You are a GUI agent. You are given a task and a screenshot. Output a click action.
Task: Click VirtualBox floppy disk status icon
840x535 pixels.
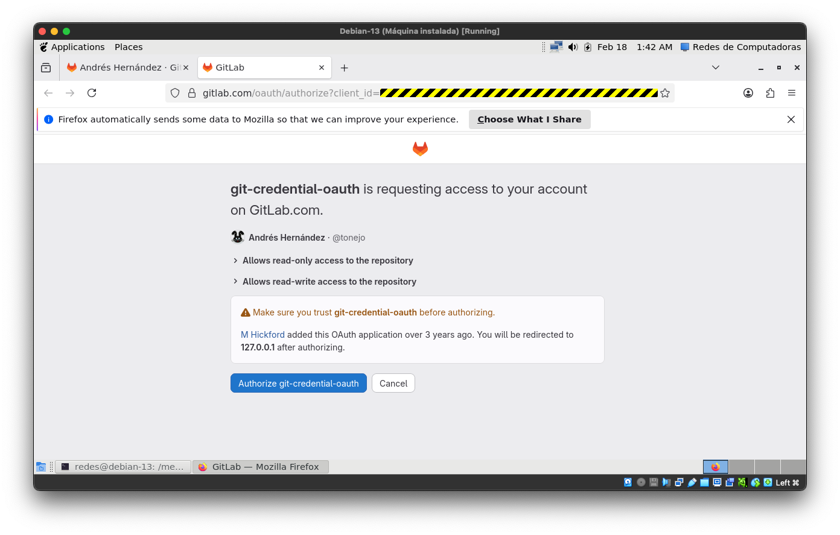(654, 483)
